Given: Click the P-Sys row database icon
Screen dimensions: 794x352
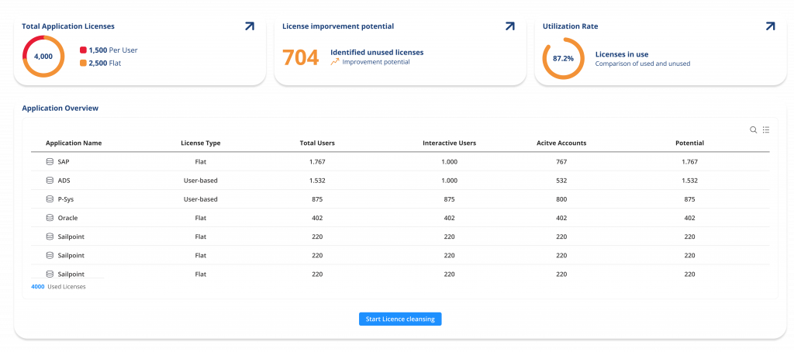Looking at the screenshot, I should tap(50, 199).
